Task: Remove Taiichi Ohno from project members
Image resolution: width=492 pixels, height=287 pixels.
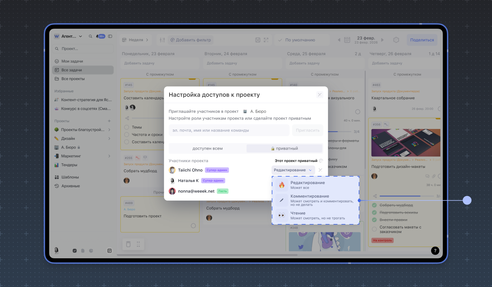Action: click(x=320, y=170)
